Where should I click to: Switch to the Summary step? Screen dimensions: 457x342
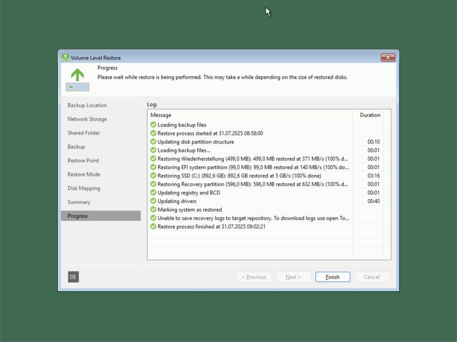(x=79, y=202)
